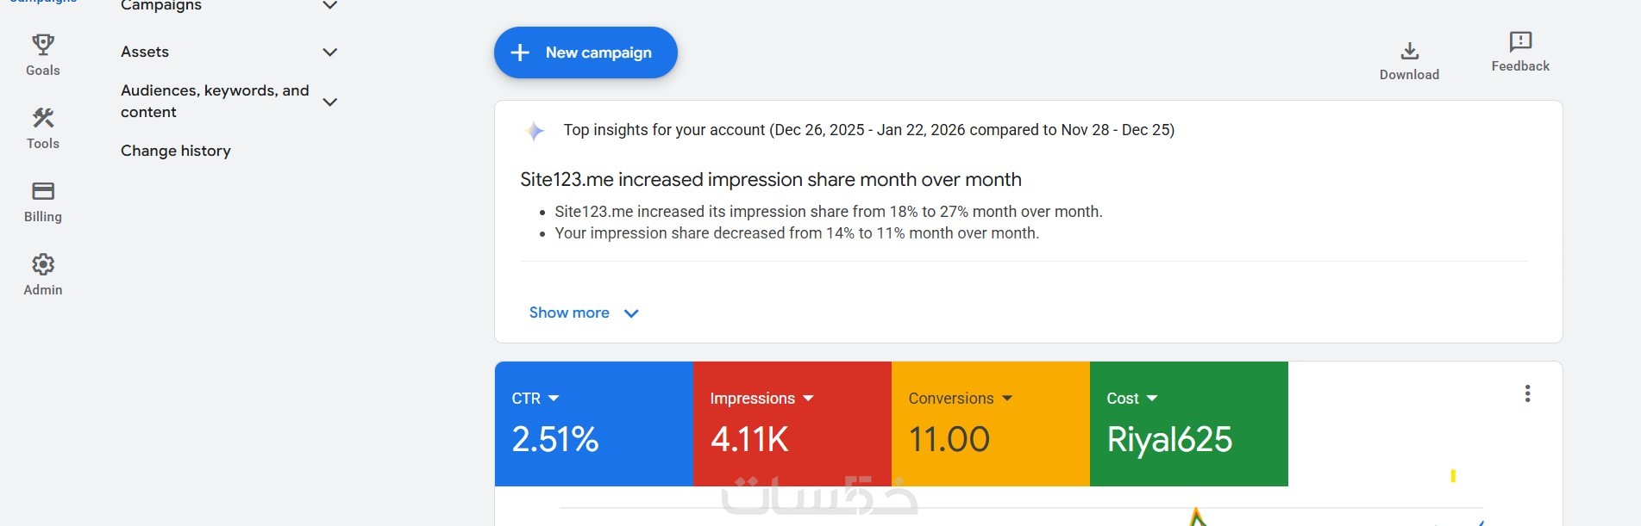Screen dimensions: 1641x526
Task: Open the Impressions metric dropdown
Action: point(808,399)
